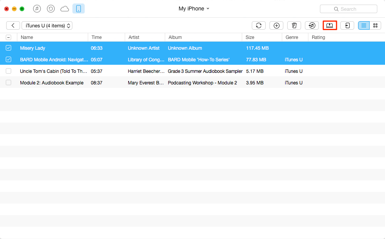Click the '08:37' time cell
This screenshot has height=239, width=385.
click(x=97, y=83)
